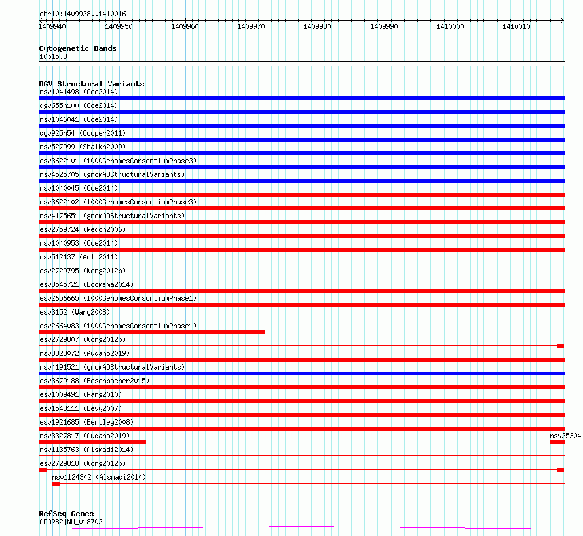Image resolution: width=583 pixels, height=536 pixels.
Task: Click the 1409980 ruler position label
Action: pyautogui.click(x=317, y=26)
